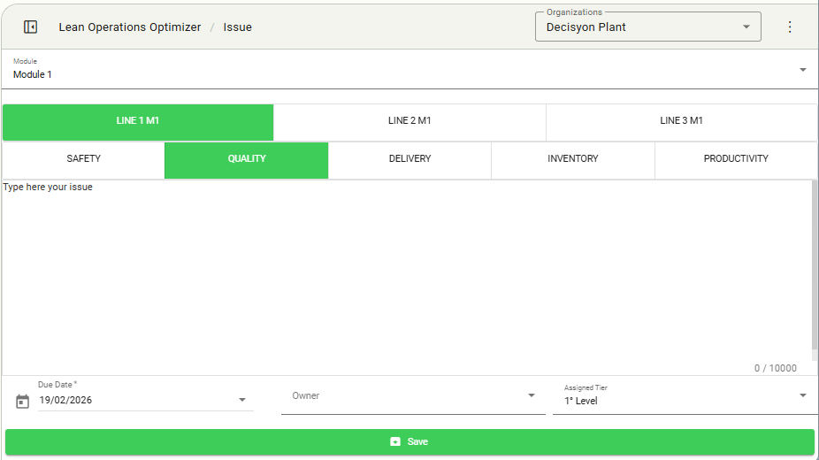
Task: Click the Save button
Action: 409,441
